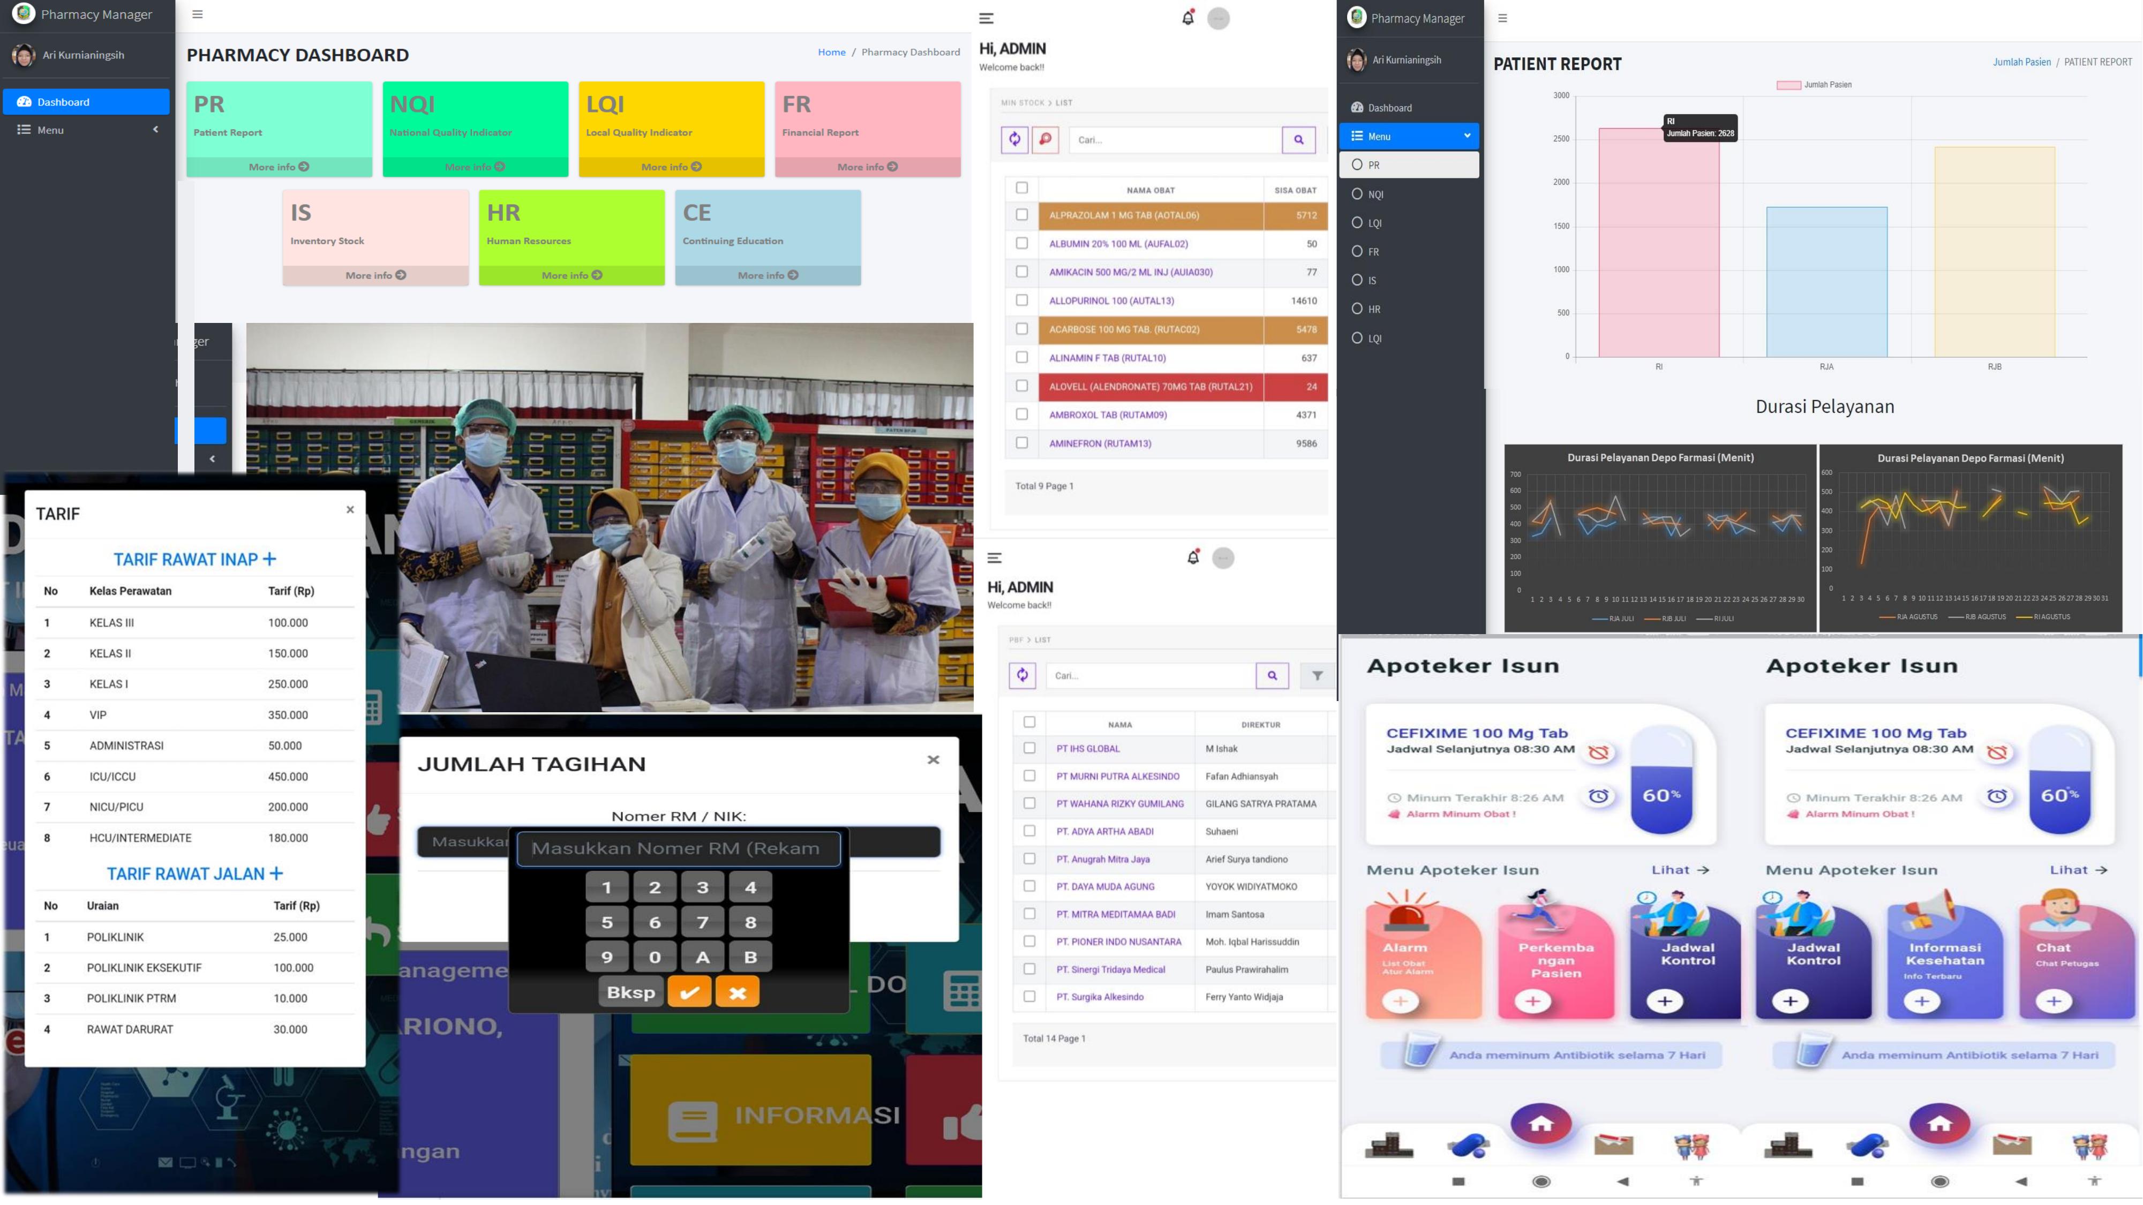Screen dimensions: 2143x1205
Task: Click the pink RI bar in chart
Action: 1658,242
